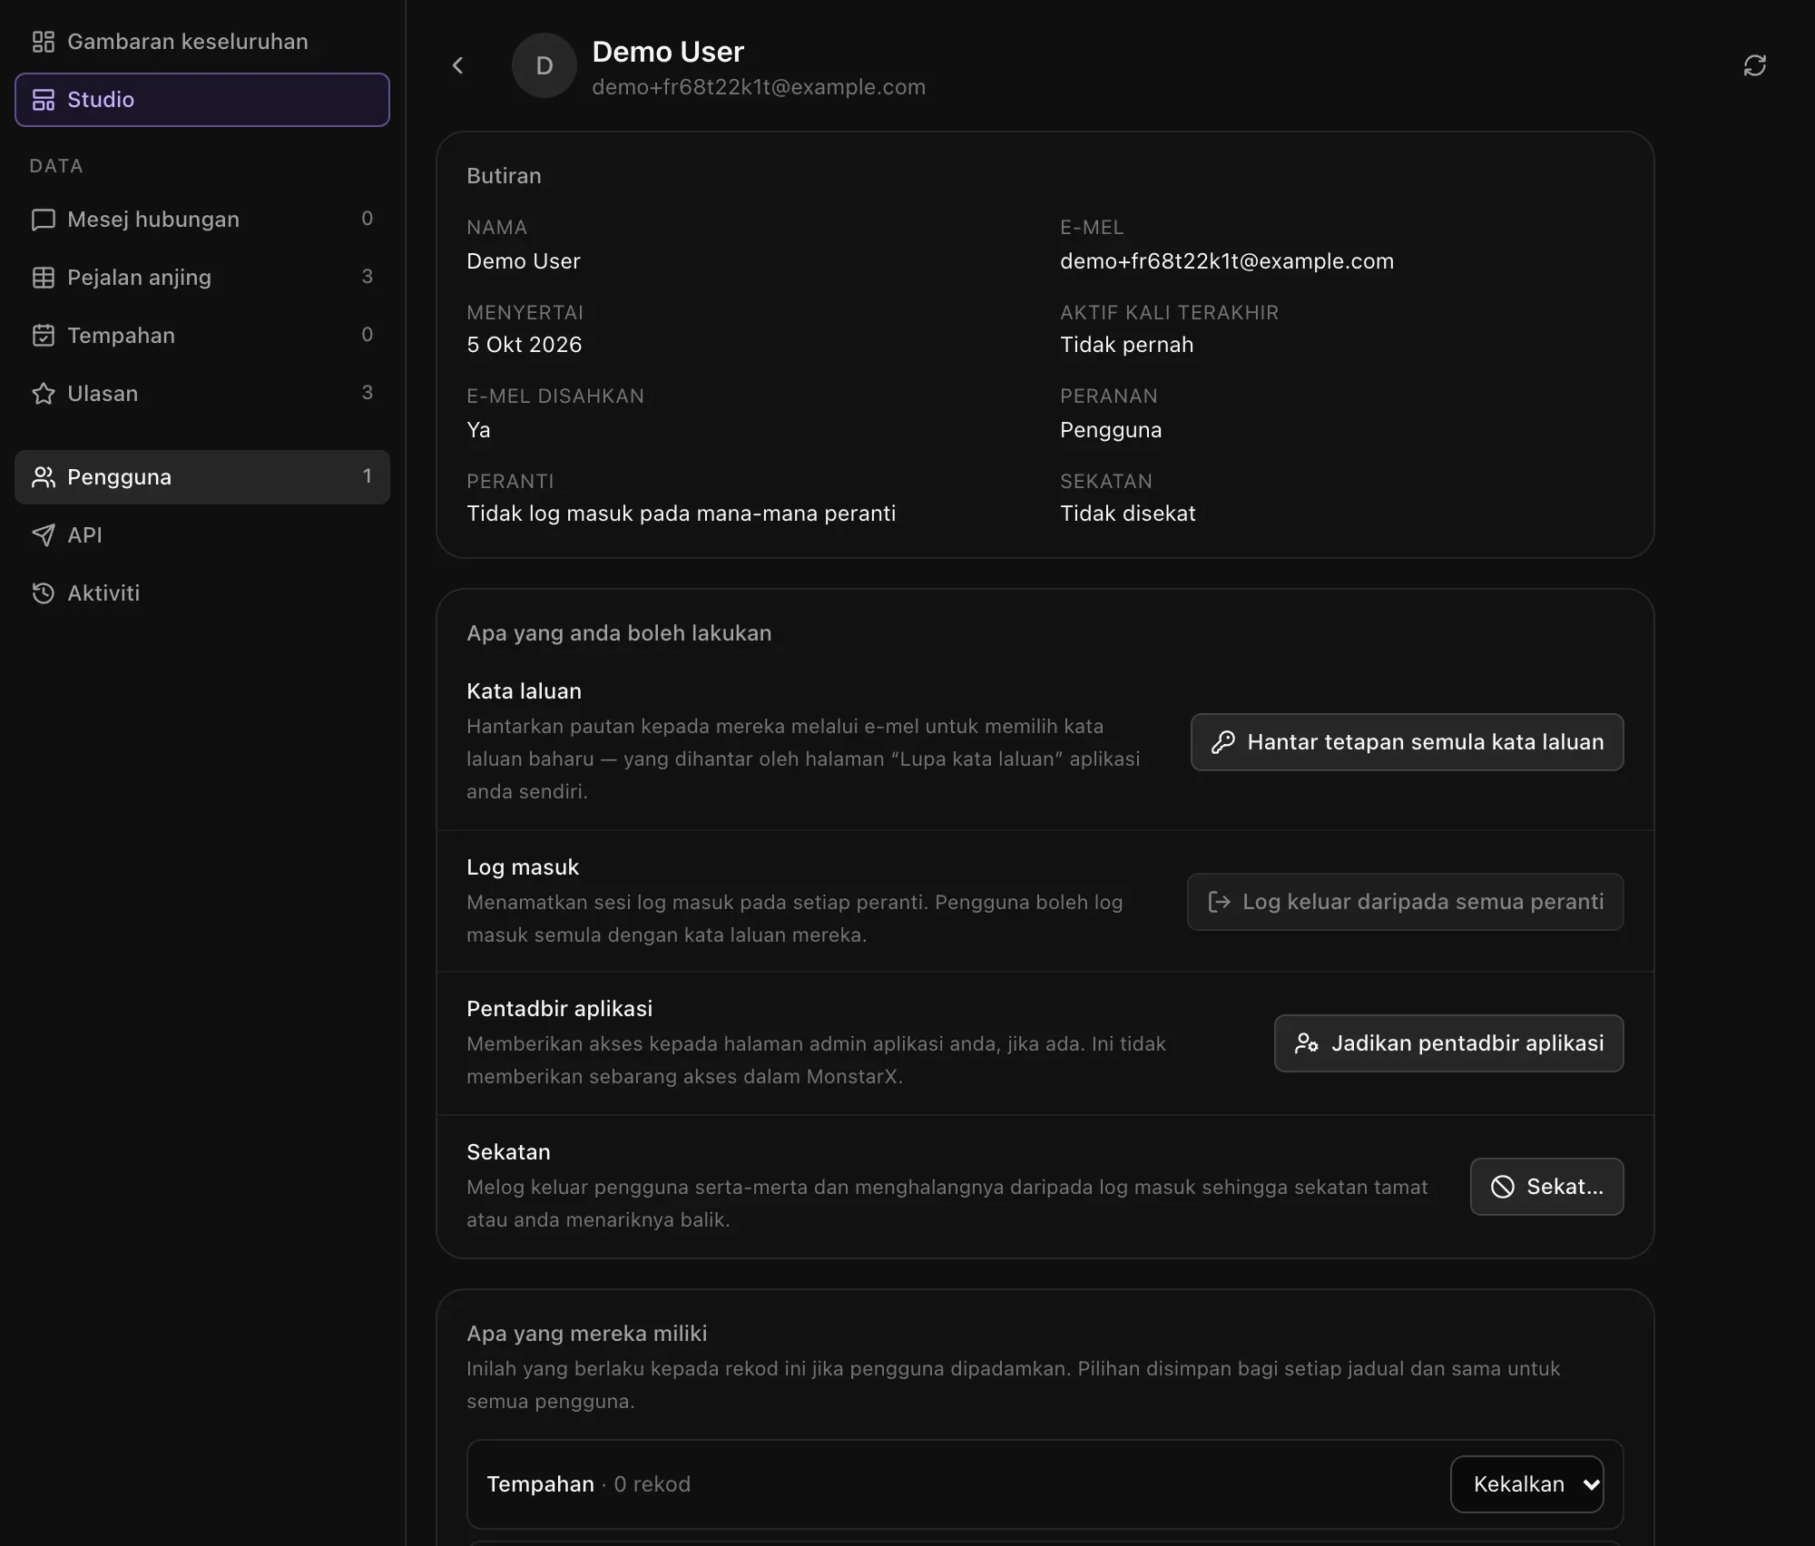The height and width of the screenshot is (1546, 1815).
Task: Open the Kekalkan dropdown for Tempahan
Action: 1526,1484
